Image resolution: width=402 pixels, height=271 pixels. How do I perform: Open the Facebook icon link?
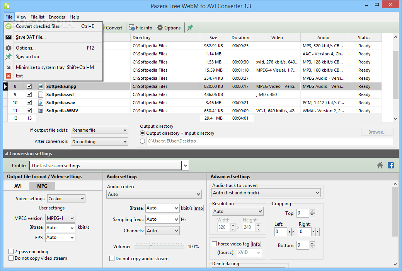coord(391,165)
